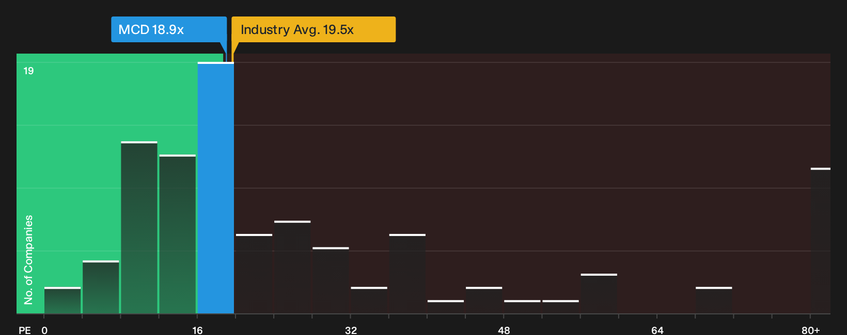Image resolution: width=847 pixels, height=335 pixels.
Task: Click the x-axis label 48
Action: [504, 330]
